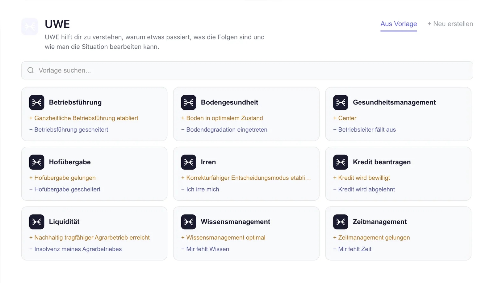The image size is (494, 283).
Task: Click 'Ich irre mich' text
Action: (200, 189)
